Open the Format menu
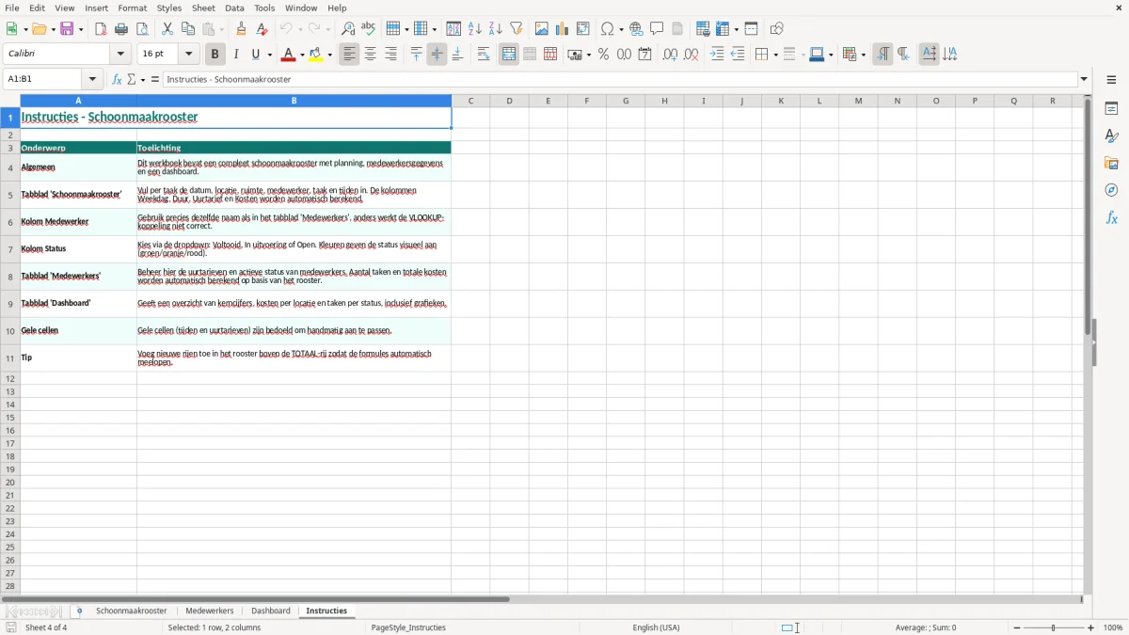Image resolution: width=1129 pixels, height=635 pixels. 133,8
